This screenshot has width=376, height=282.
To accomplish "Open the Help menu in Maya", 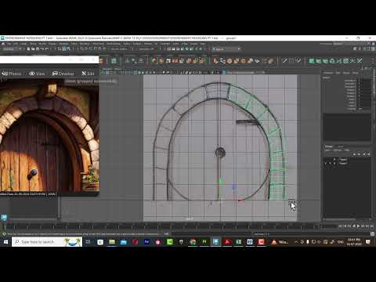I will 203,44.
